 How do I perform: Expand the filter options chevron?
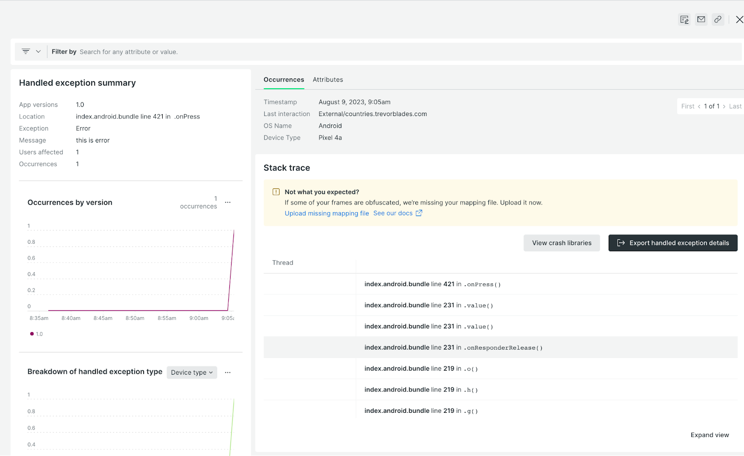39,51
